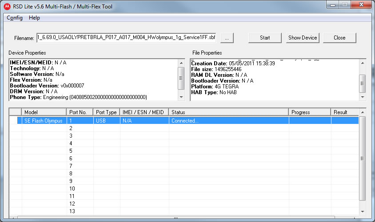Click the Creation Date line in File Properties
This screenshot has width=375, height=222.
tap(233, 63)
